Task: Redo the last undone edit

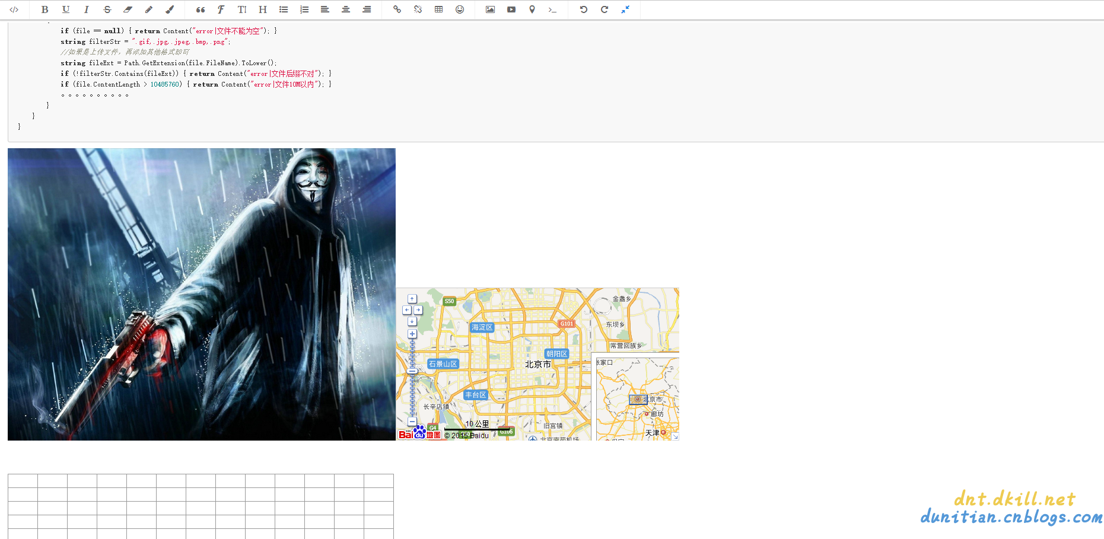Action: click(605, 9)
